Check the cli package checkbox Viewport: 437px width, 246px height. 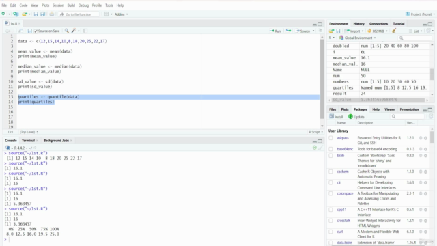pyautogui.click(x=330, y=182)
